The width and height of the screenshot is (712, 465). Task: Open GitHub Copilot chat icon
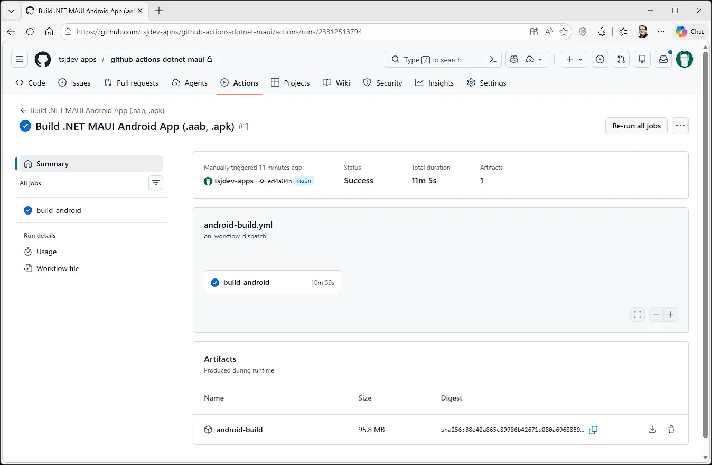pyautogui.click(x=513, y=60)
